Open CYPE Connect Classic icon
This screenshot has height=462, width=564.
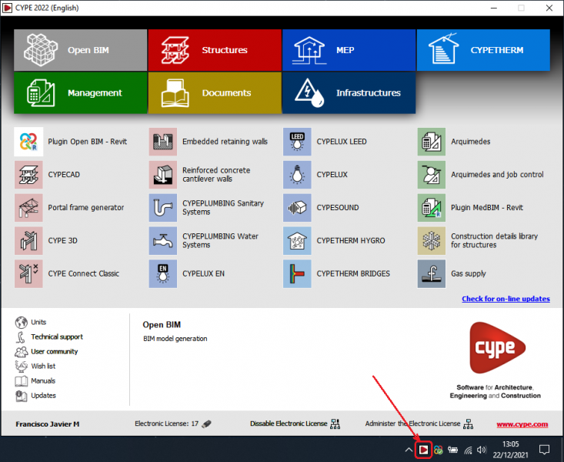(x=28, y=274)
